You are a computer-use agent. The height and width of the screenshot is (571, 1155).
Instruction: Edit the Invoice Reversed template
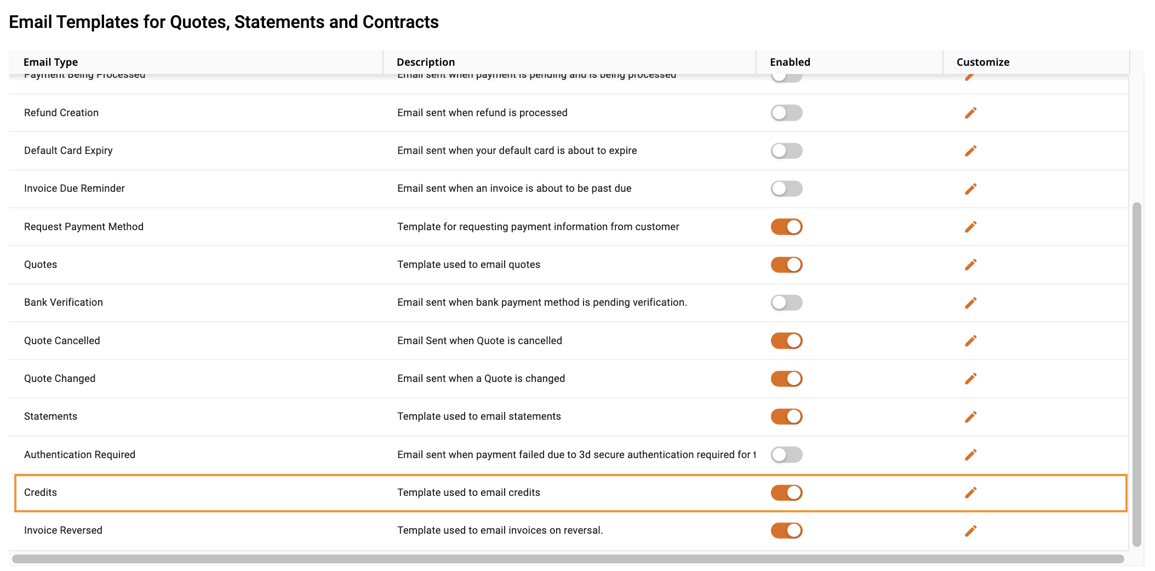coord(970,530)
